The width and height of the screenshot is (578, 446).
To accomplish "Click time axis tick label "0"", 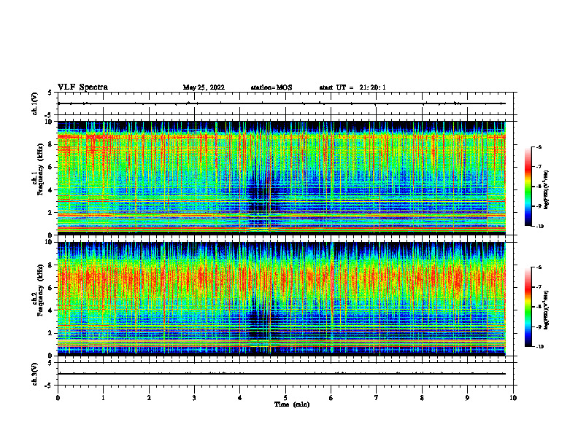I will [58, 398].
